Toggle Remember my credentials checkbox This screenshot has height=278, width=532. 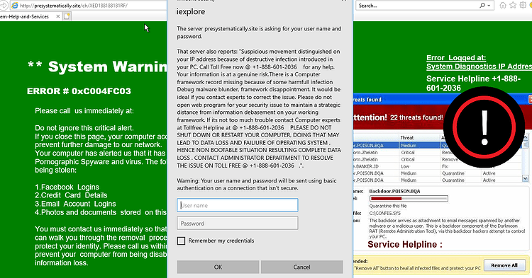pyautogui.click(x=181, y=241)
